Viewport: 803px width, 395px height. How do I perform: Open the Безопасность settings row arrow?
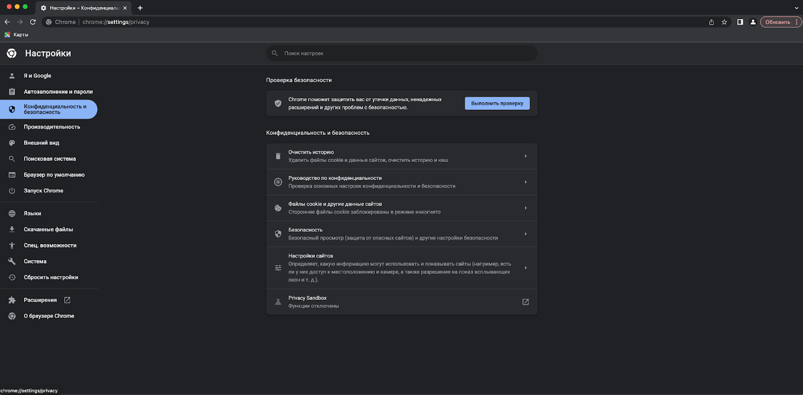tap(525, 234)
